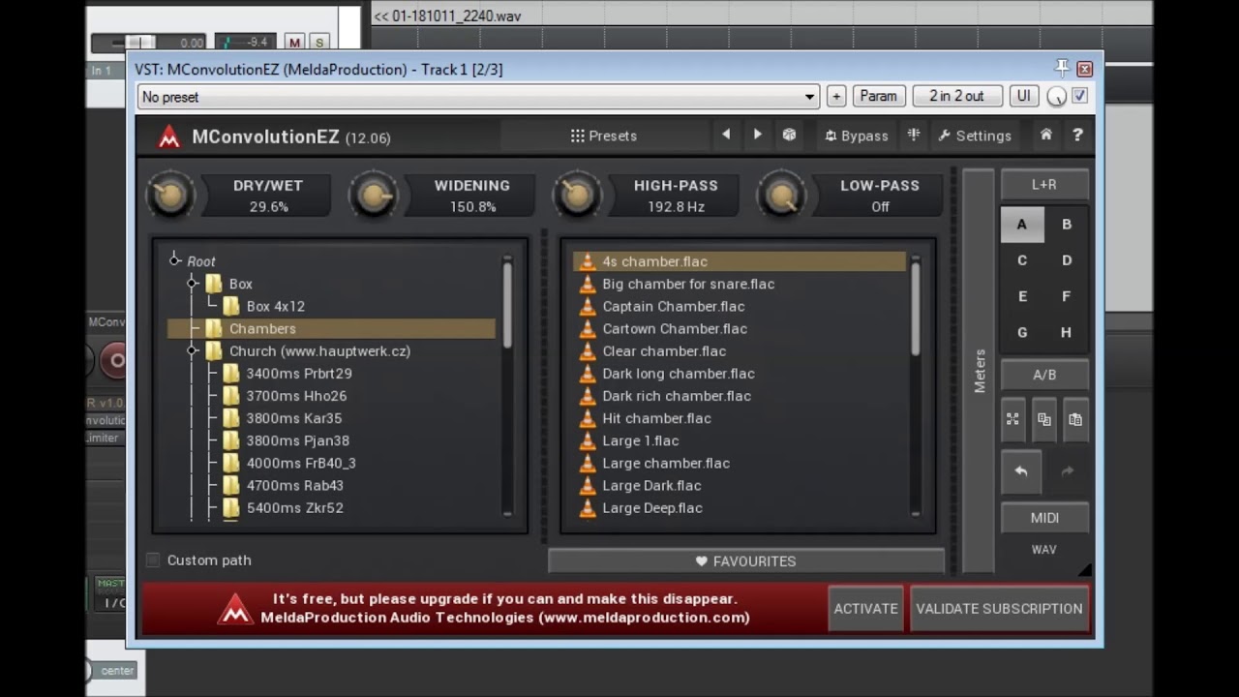This screenshot has height=697, width=1239.
Task: Select the 4s chamber.flac file
Action: 740,261
